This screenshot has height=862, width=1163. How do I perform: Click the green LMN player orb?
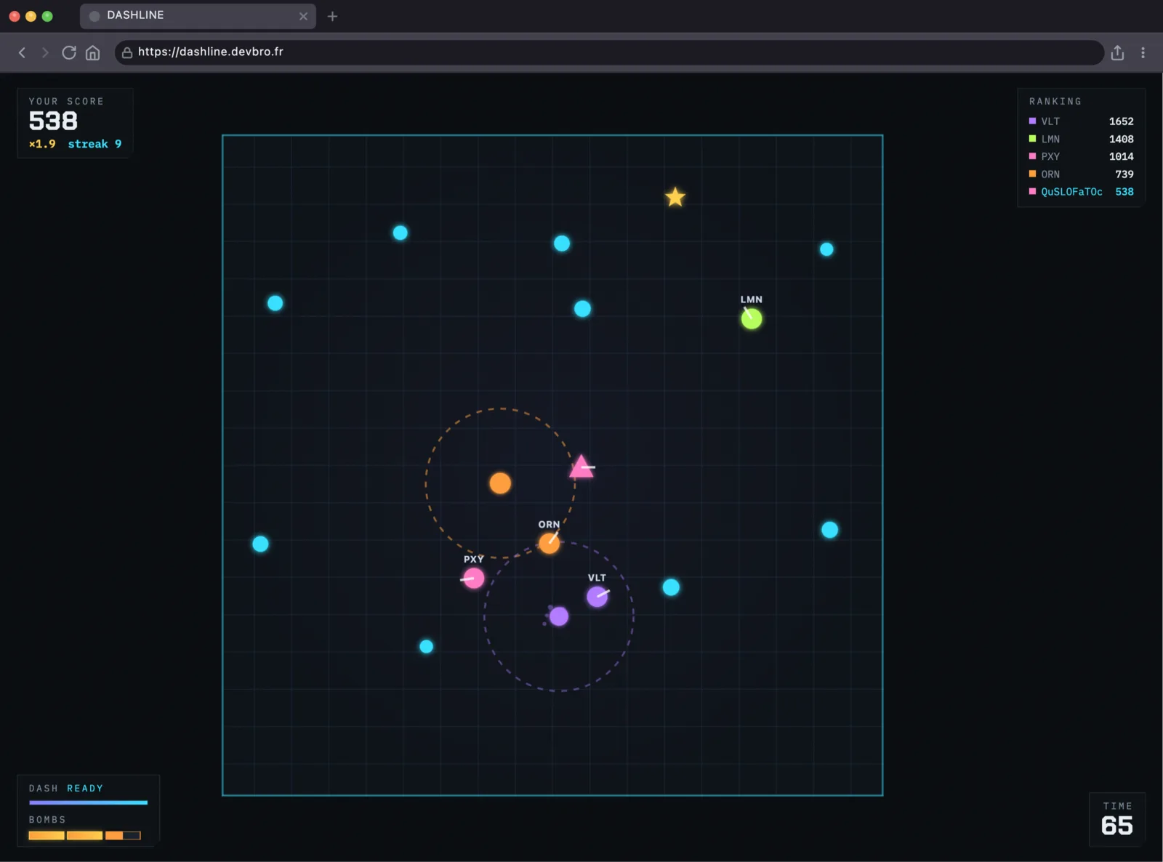[x=752, y=318]
